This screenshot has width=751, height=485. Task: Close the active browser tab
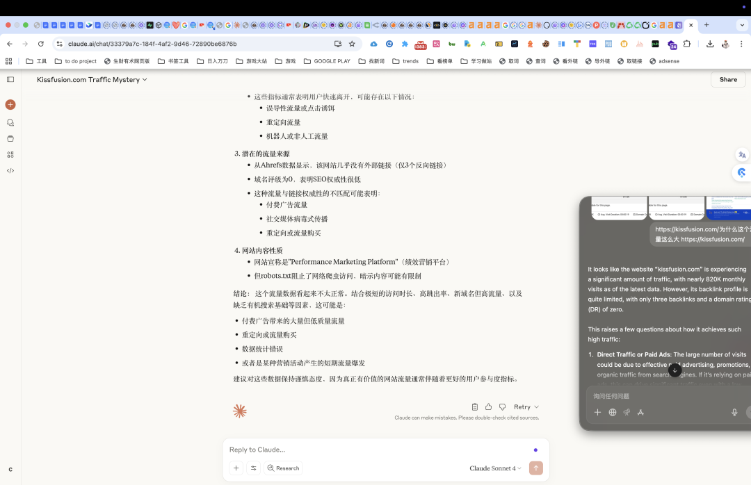point(691,25)
